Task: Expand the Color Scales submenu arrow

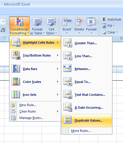Action: pos(58,82)
